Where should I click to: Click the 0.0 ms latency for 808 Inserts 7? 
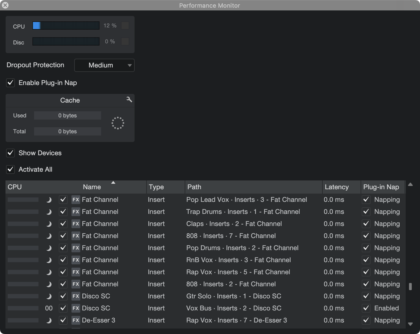(334, 236)
